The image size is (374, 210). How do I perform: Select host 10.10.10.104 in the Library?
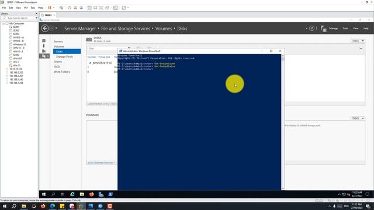tap(16, 69)
